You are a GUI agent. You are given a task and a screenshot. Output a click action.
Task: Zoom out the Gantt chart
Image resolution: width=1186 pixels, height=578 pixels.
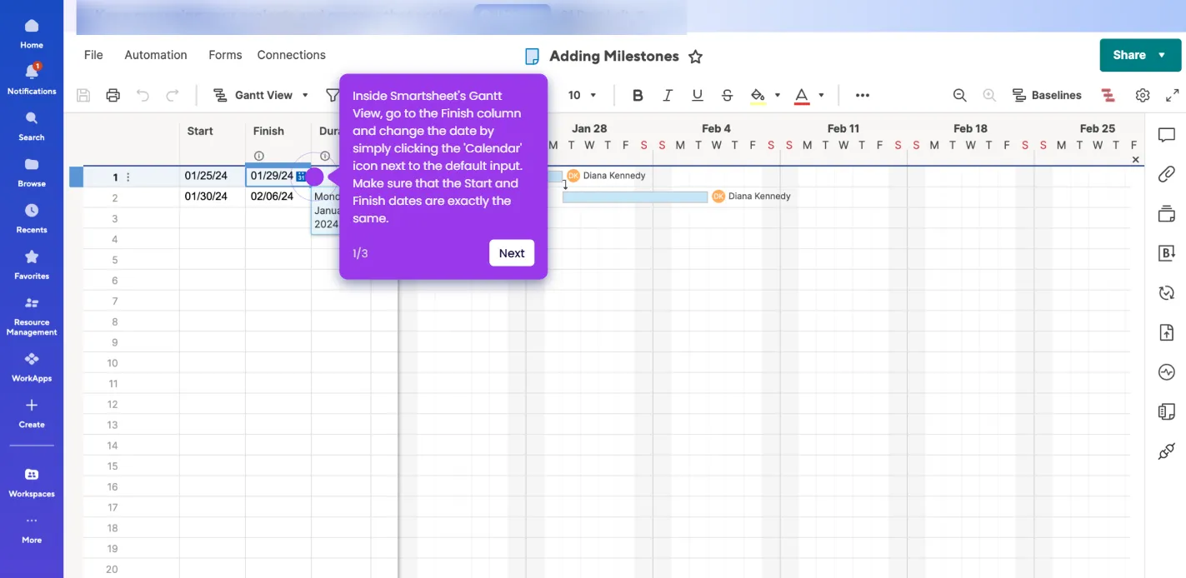(959, 95)
